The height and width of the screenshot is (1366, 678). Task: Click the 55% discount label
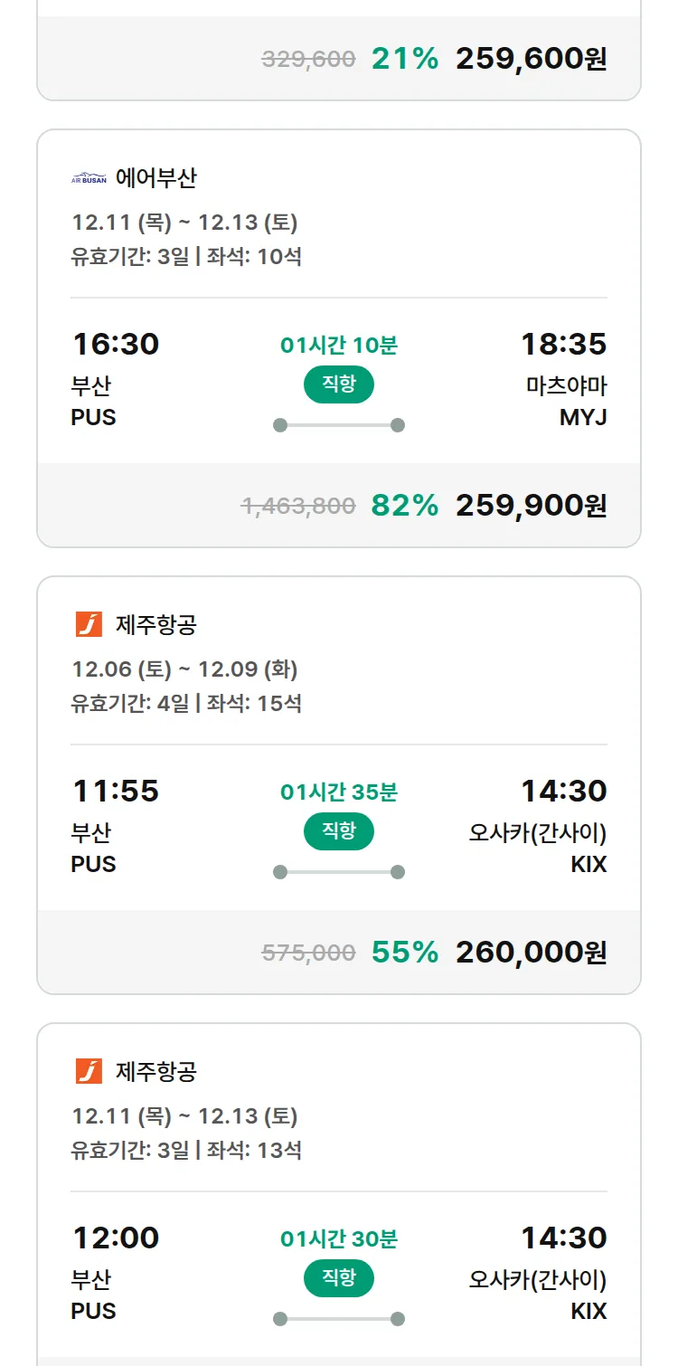[404, 953]
